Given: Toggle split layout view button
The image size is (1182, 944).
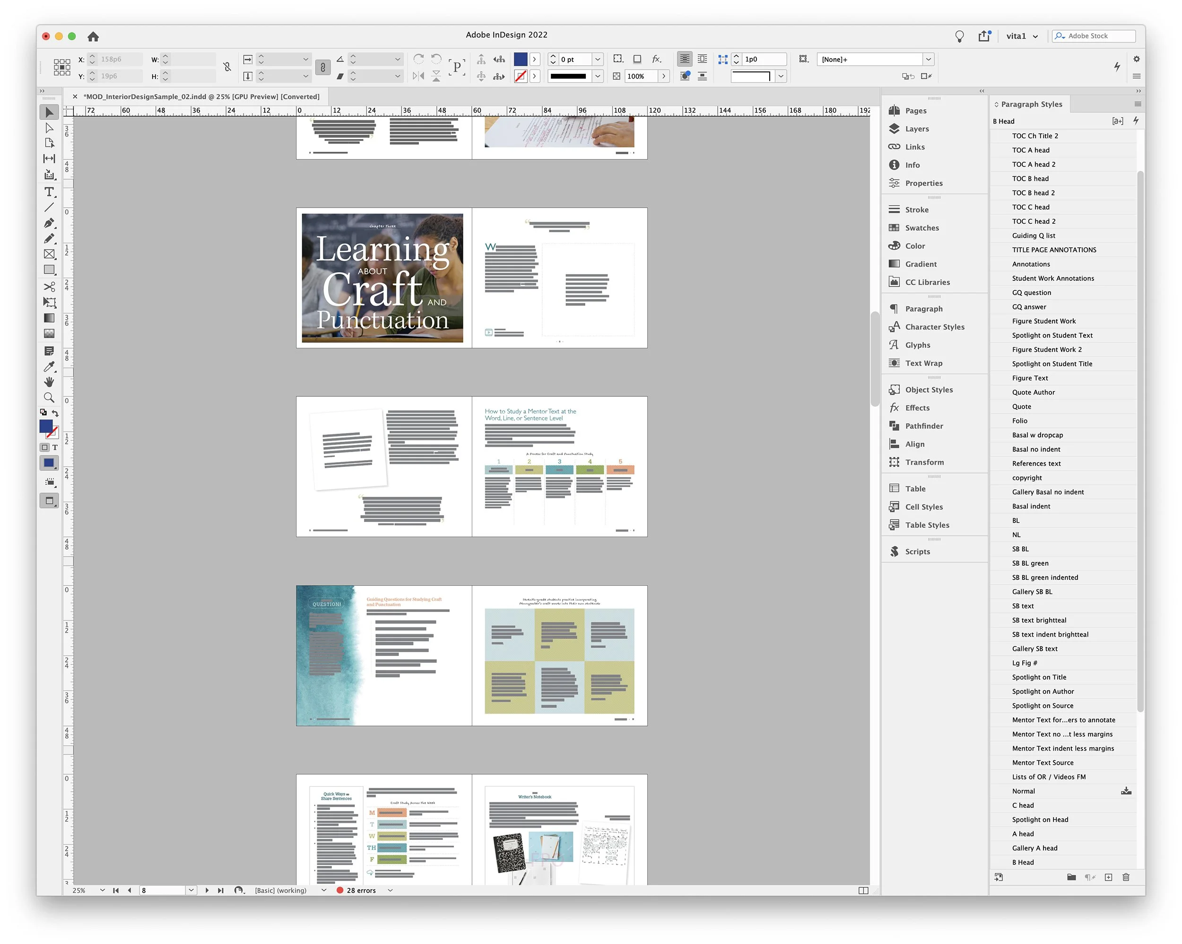Looking at the screenshot, I should 863,890.
